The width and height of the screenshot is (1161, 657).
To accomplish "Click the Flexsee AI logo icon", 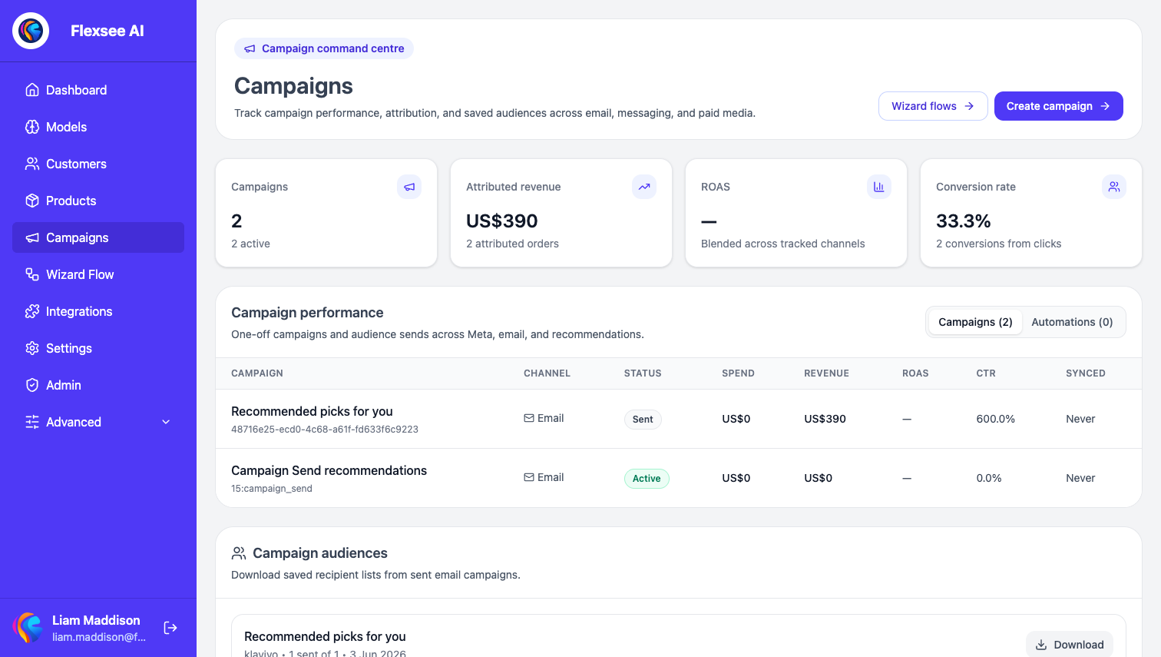I will pos(31,31).
